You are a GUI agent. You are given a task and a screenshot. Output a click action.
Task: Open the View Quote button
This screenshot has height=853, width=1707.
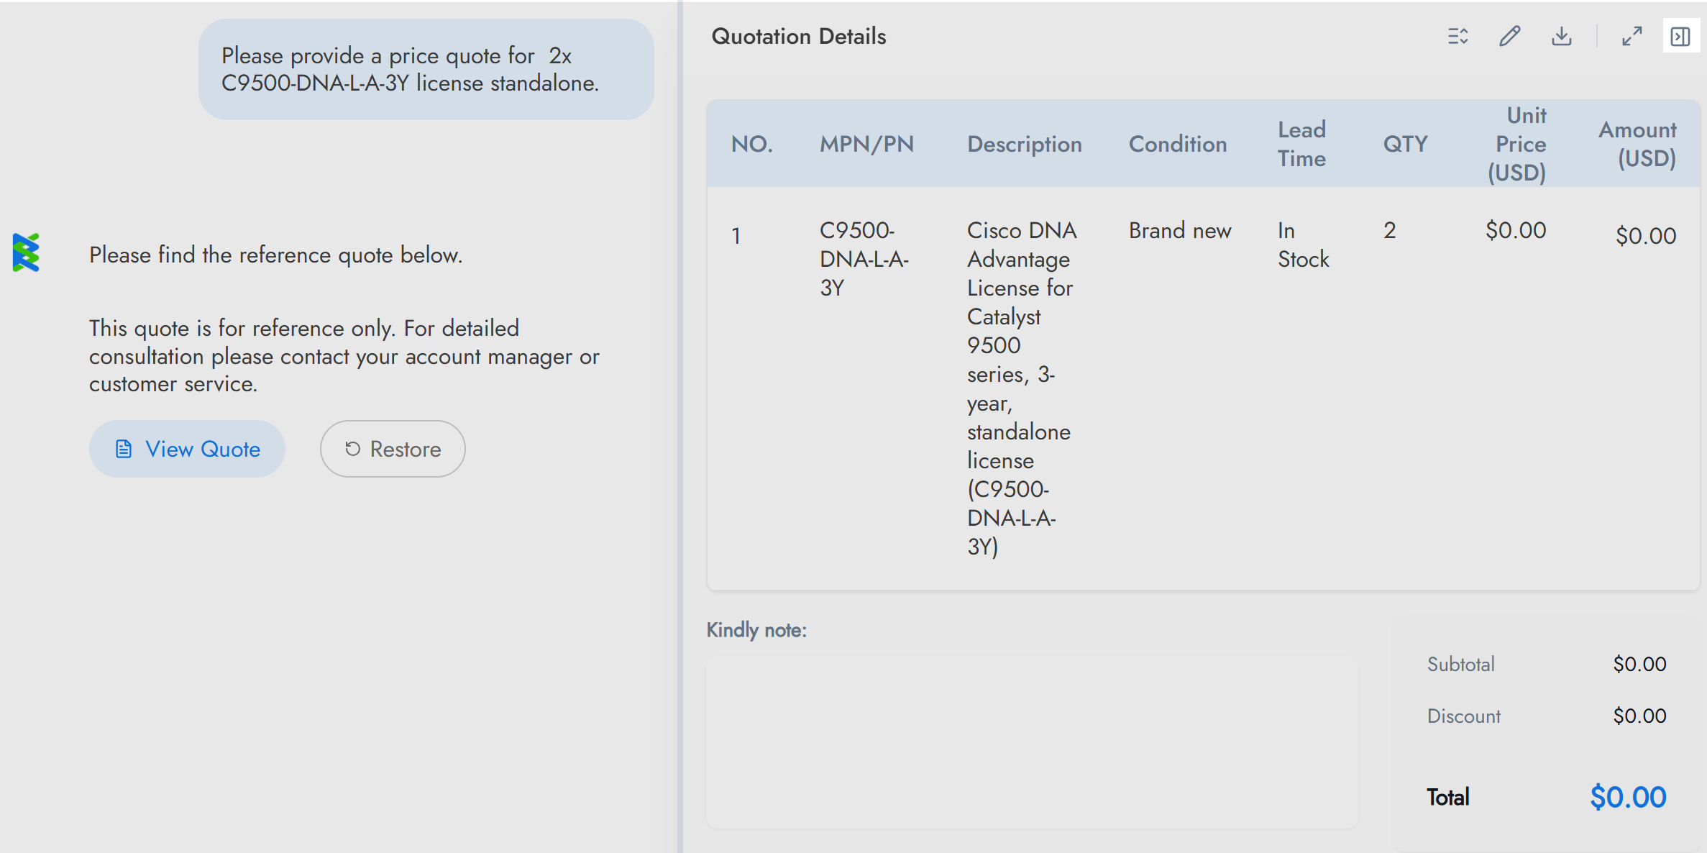187,449
